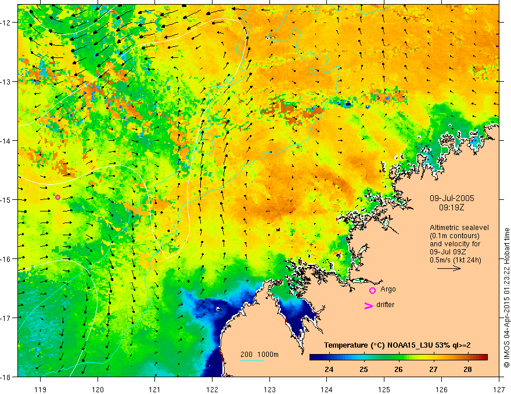Image resolution: width=511 pixels, height=394 pixels.
Task: Click the magenta Argo float marker on the map
Action: click(57, 197)
